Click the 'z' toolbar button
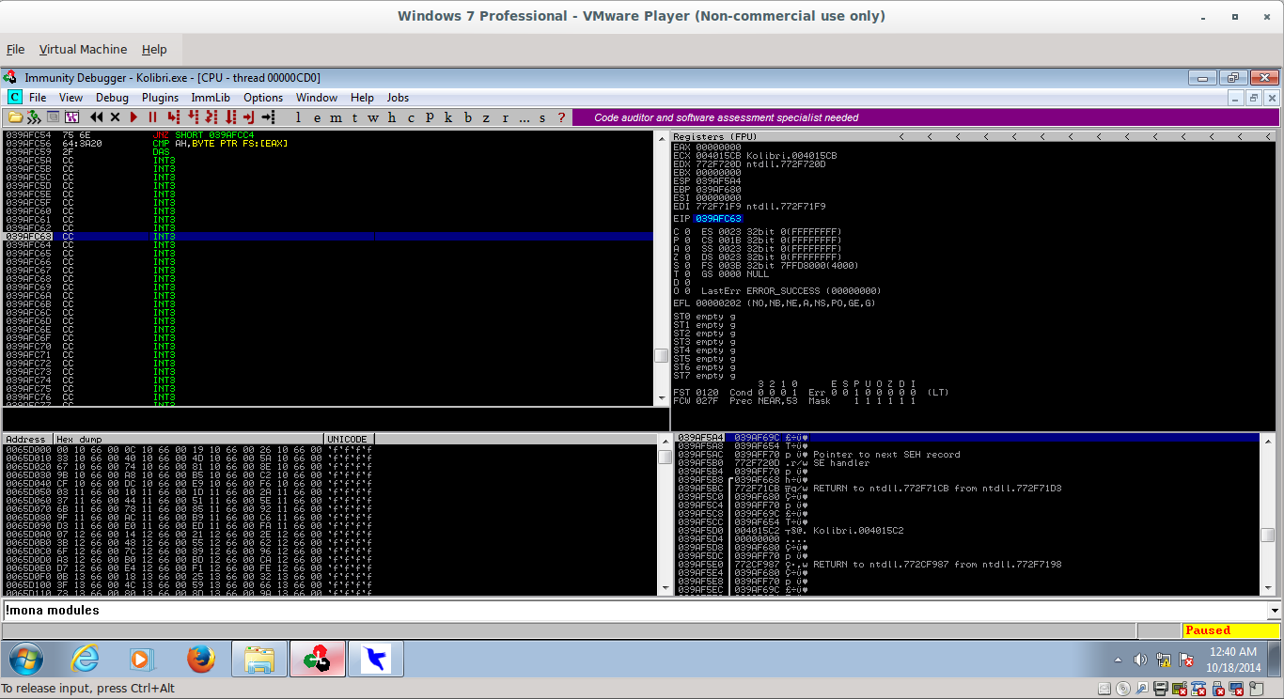1284x699 pixels. 486,117
